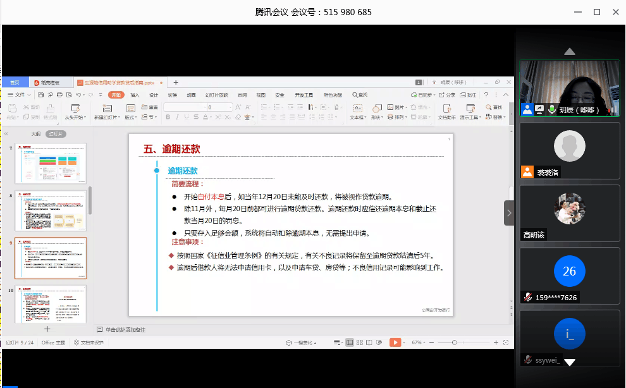Expand the right-side meeting panel arrow
626x388 pixels.
(x=509, y=213)
